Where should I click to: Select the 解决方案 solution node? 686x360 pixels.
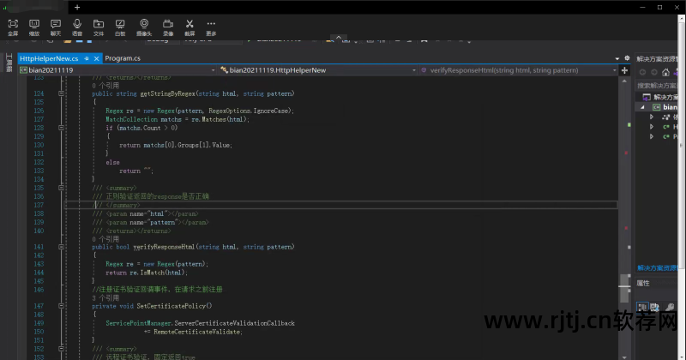660,97
